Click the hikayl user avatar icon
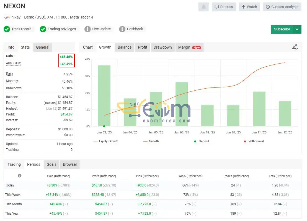The width and height of the screenshot is (307, 221). pyautogui.click(x=7, y=17)
